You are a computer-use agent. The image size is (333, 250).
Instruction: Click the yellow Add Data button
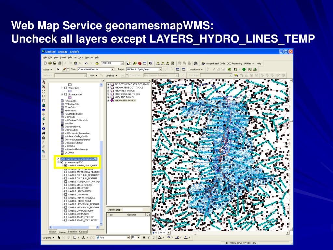point(97,63)
